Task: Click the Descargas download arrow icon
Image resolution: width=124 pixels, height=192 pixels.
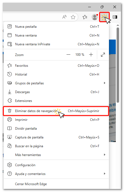Action: click(x=10, y=92)
